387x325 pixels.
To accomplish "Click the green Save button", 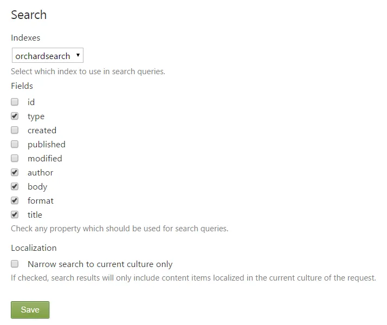I will 30,310.
